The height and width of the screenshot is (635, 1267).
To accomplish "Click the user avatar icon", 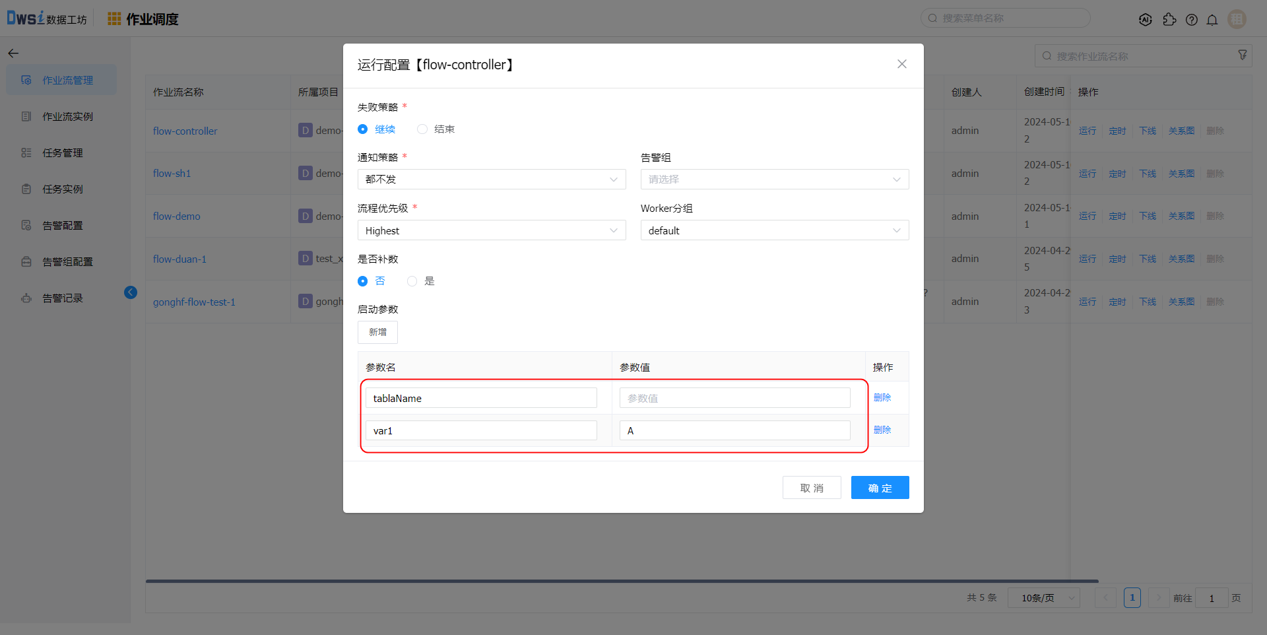I will click(x=1237, y=19).
